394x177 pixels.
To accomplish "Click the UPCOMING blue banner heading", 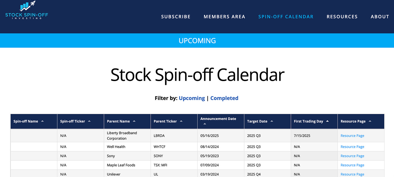I will point(197,41).
